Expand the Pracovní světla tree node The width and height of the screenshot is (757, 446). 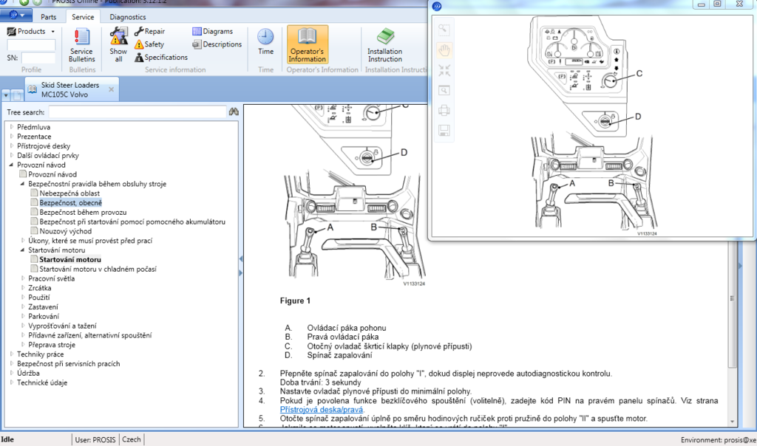point(22,278)
